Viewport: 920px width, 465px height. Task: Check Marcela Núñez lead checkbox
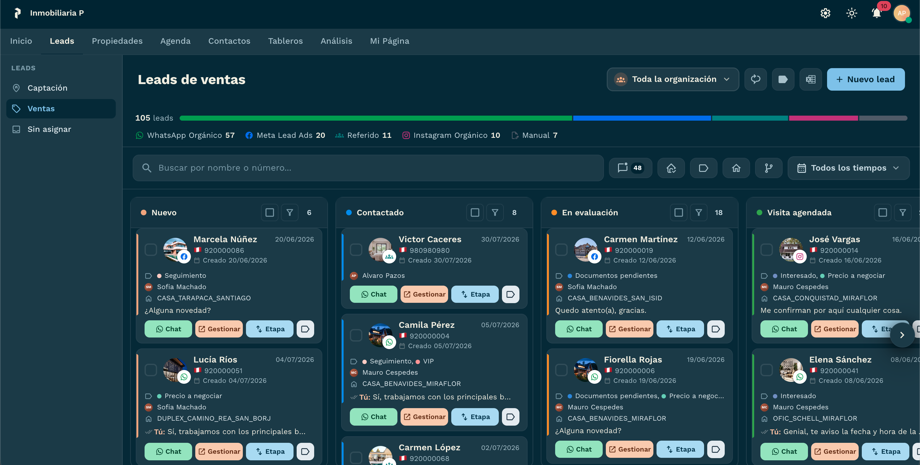pos(151,250)
